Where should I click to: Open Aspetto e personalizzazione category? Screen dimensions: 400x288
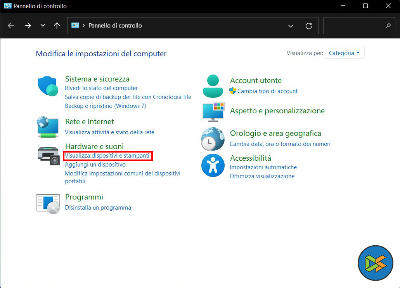277,111
